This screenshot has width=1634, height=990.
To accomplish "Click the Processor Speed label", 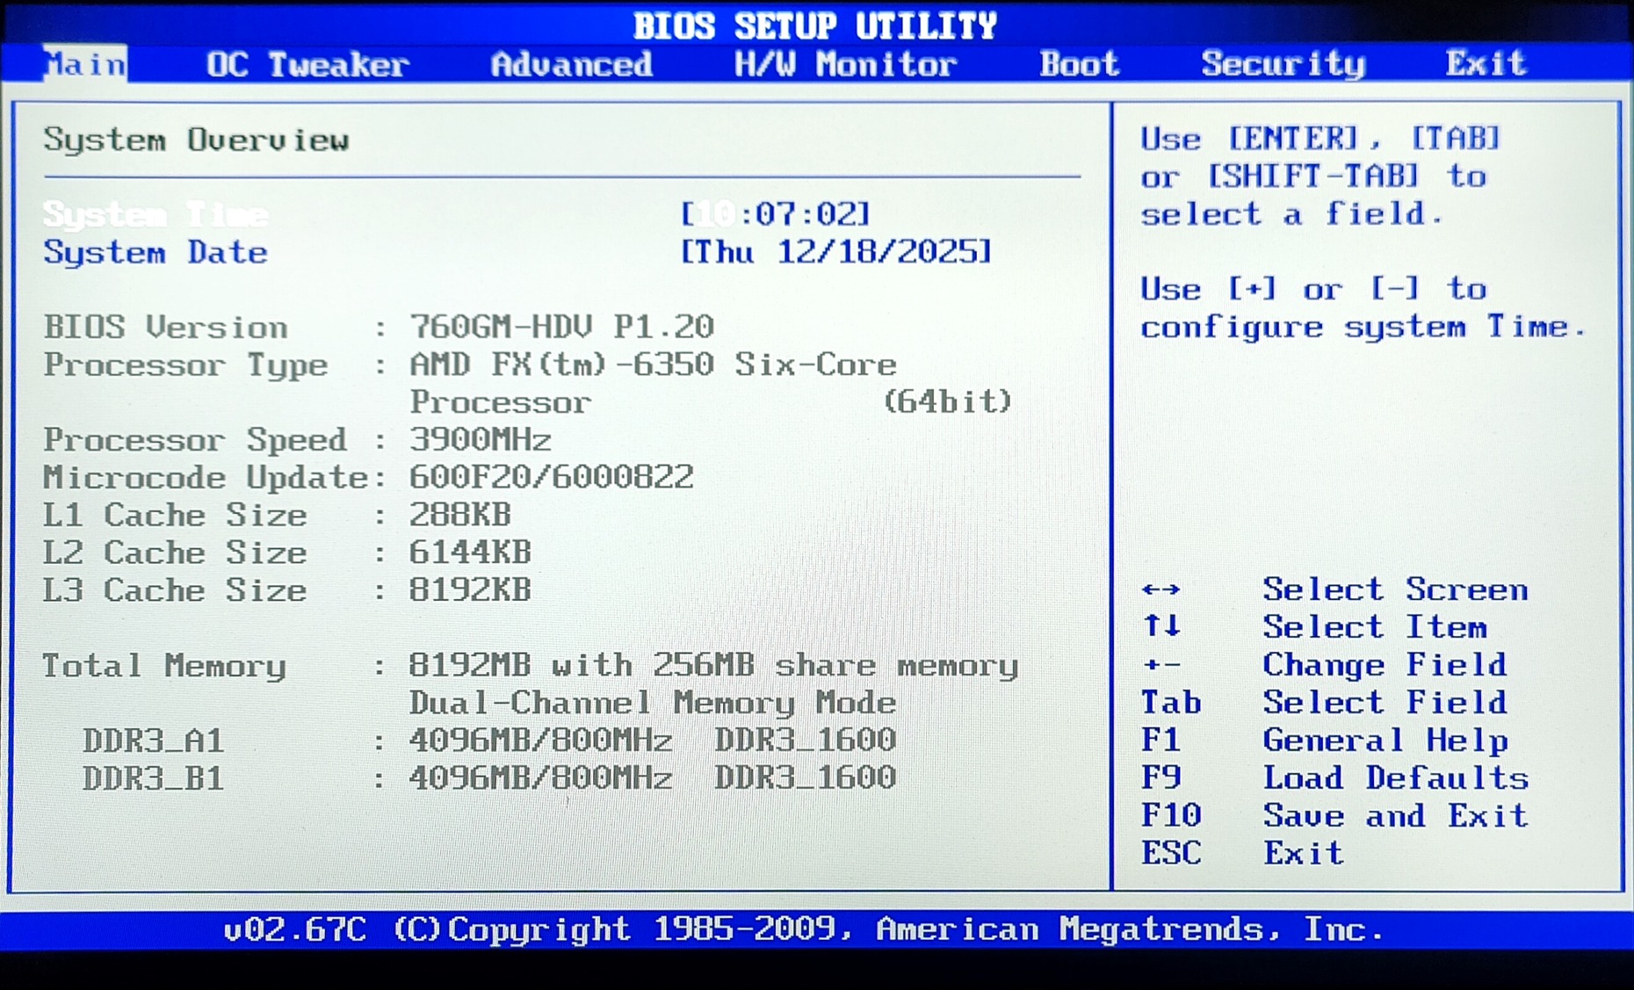I will coord(196,440).
